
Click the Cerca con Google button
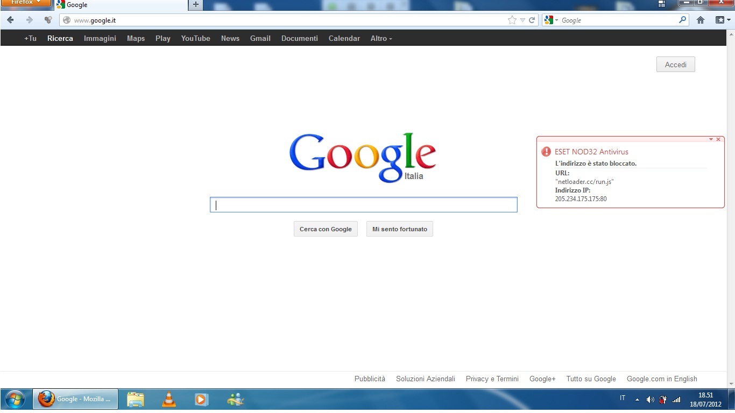[x=326, y=229]
